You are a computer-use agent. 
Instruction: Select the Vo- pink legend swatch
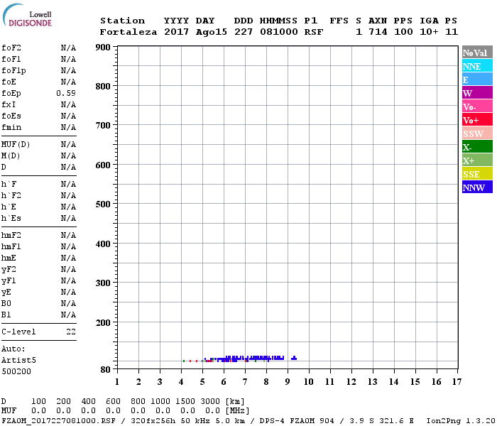477,106
